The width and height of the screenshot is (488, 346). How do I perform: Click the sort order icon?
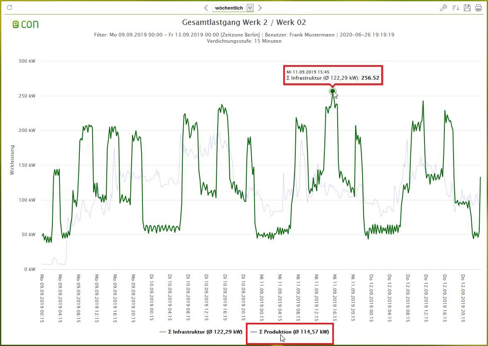(x=456, y=8)
